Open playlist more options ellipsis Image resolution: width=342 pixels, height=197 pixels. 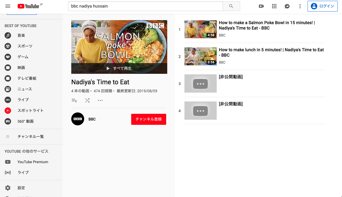point(100,100)
